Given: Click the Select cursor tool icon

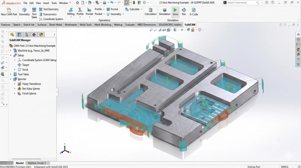Looking at the screenshot, I should (x=126, y=3).
